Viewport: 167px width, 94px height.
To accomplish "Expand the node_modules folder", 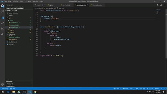I will (x=19, y=13).
